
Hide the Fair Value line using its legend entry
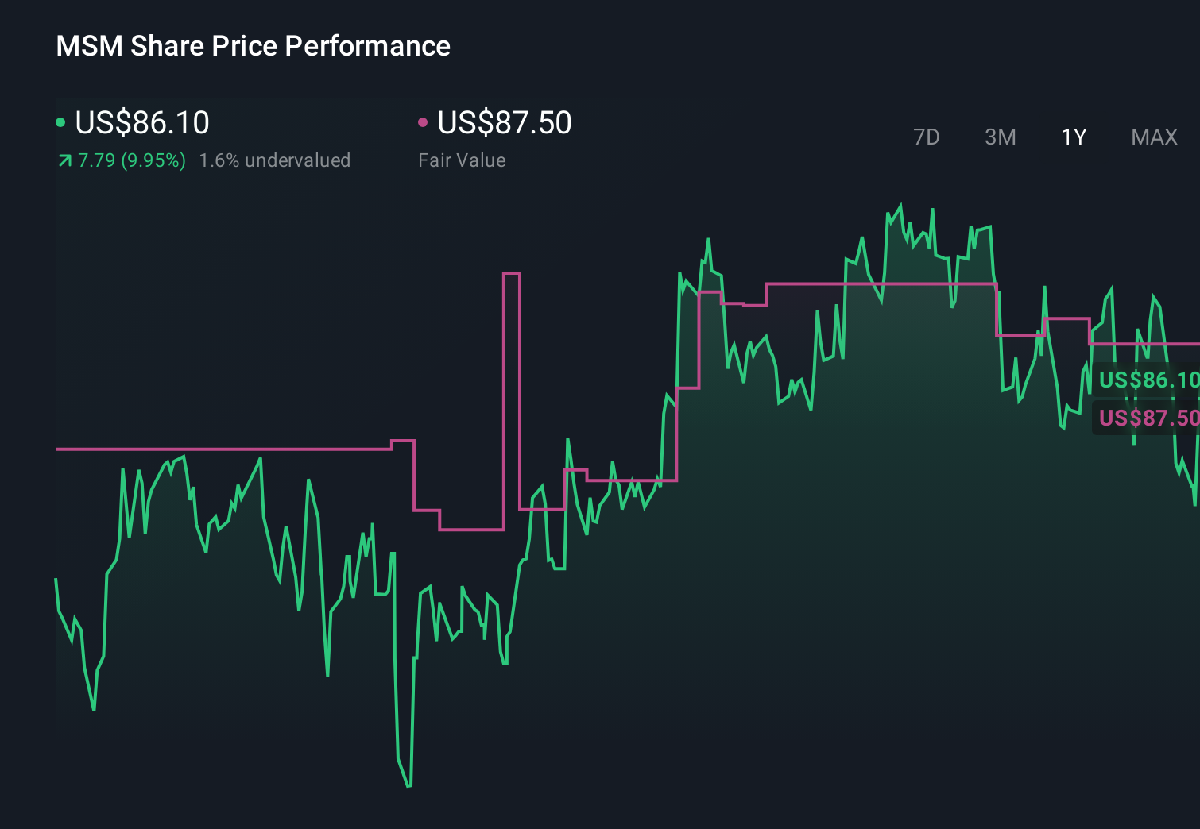point(505,123)
